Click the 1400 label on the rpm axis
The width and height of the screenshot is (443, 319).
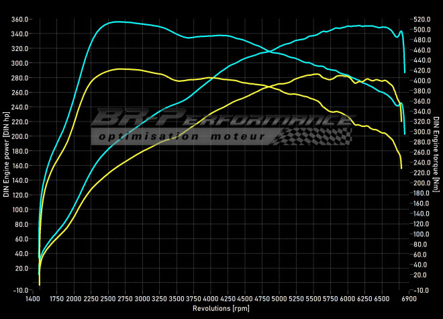(32, 298)
